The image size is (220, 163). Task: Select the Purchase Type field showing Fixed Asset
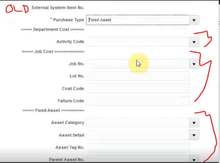[138, 20]
